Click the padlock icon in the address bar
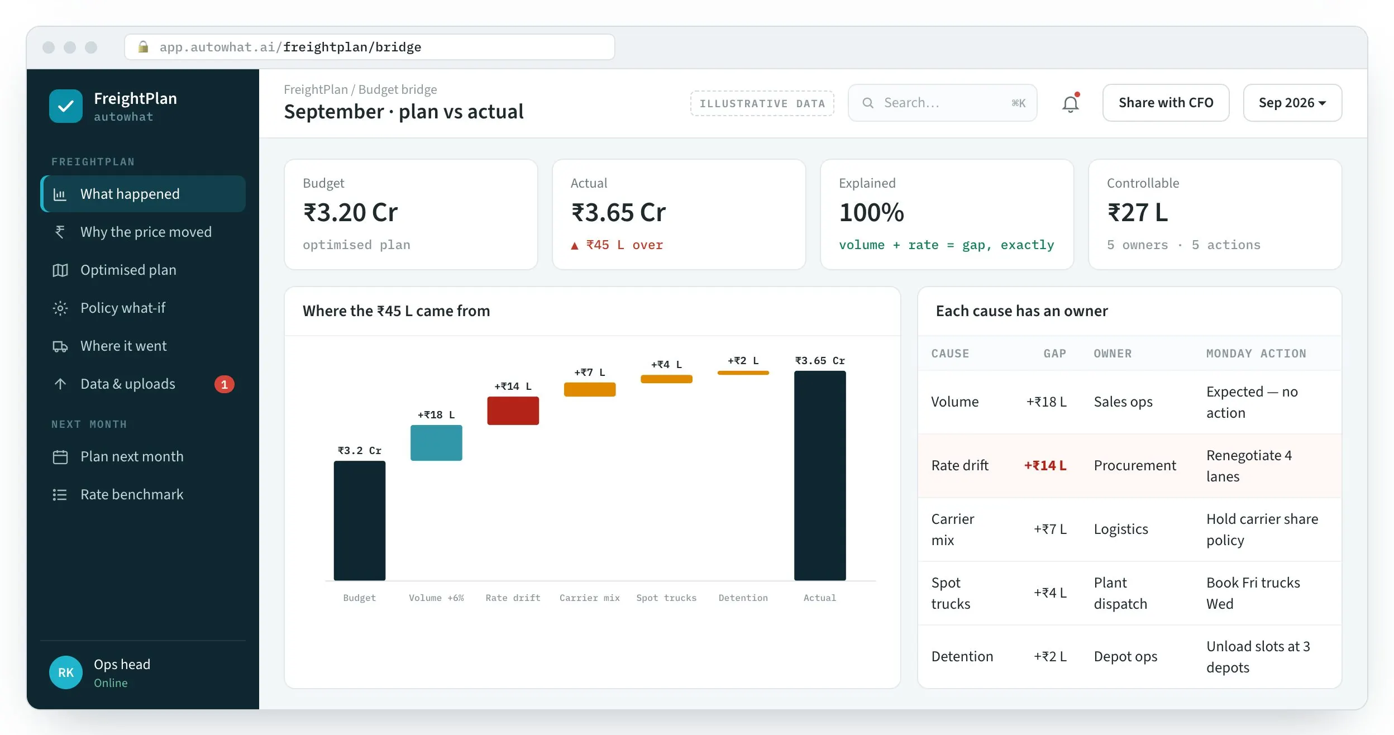 [x=143, y=47]
